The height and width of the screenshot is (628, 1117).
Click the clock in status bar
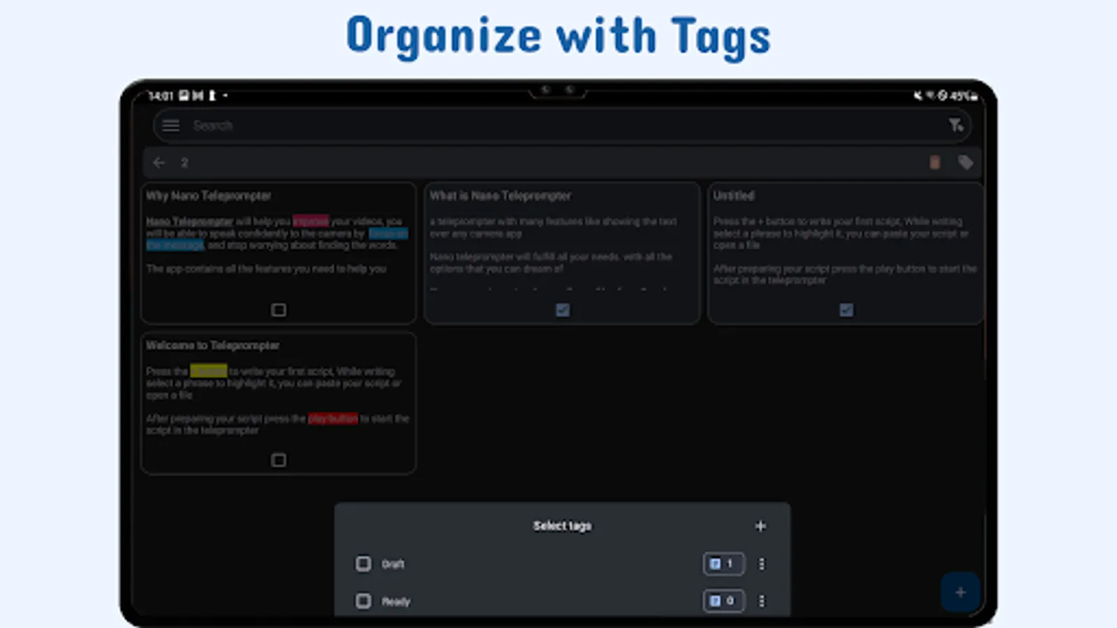tap(161, 96)
